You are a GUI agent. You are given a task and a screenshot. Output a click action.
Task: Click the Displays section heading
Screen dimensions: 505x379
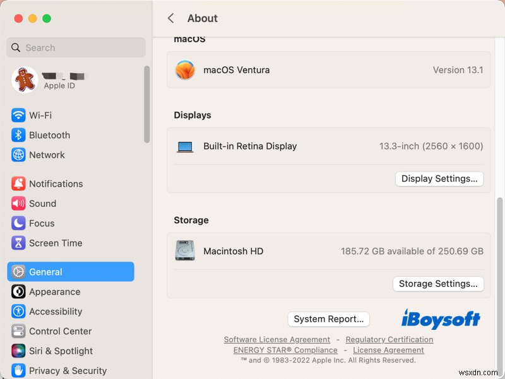pyautogui.click(x=193, y=115)
